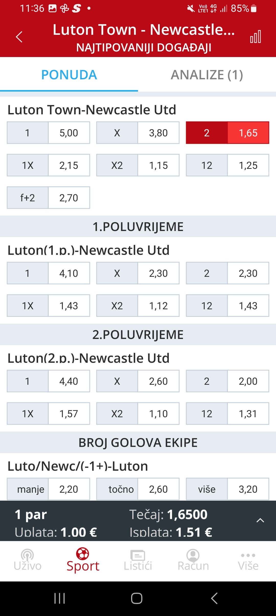Open Android recent apps button
The height and width of the screenshot is (616, 276).
pyautogui.click(x=60, y=598)
